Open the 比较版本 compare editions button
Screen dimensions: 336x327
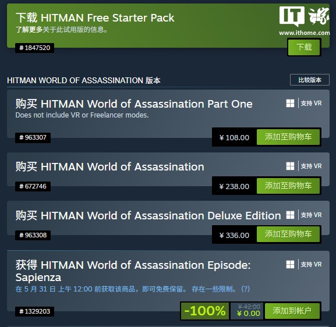(310, 80)
